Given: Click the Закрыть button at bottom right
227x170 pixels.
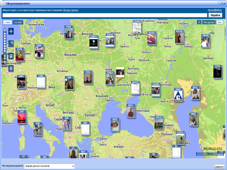Looking at the screenshot, I should pyautogui.click(x=219, y=167).
